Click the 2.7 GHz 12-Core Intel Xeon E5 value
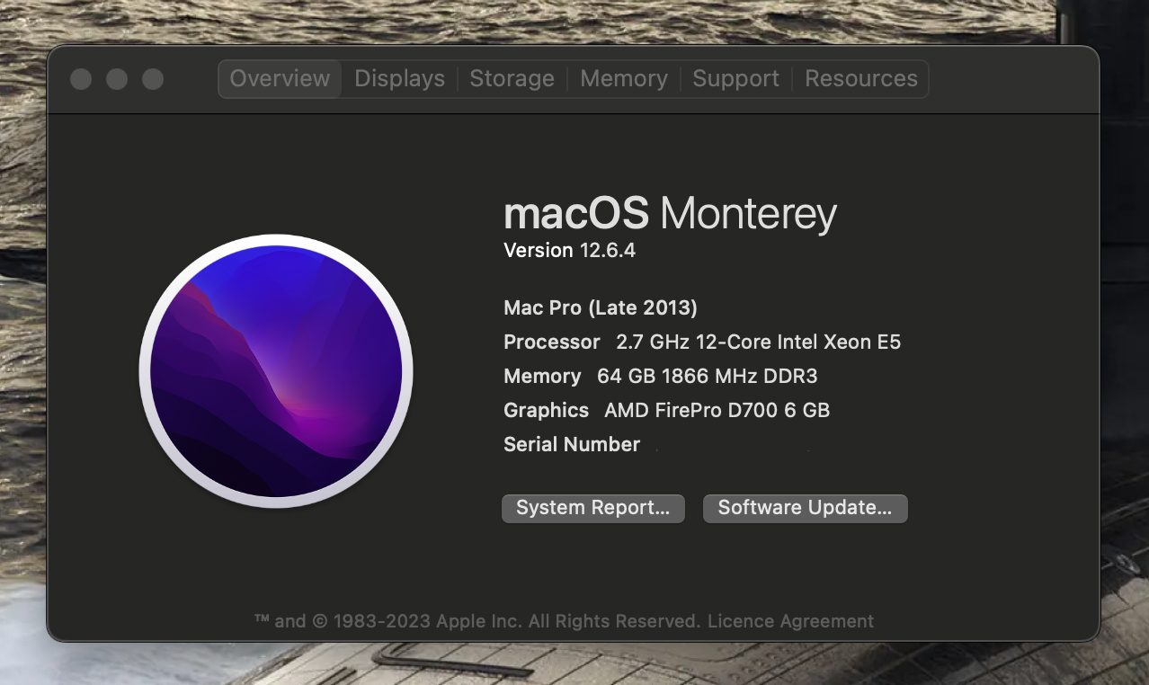Viewport: 1149px width, 685px height. coord(758,342)
